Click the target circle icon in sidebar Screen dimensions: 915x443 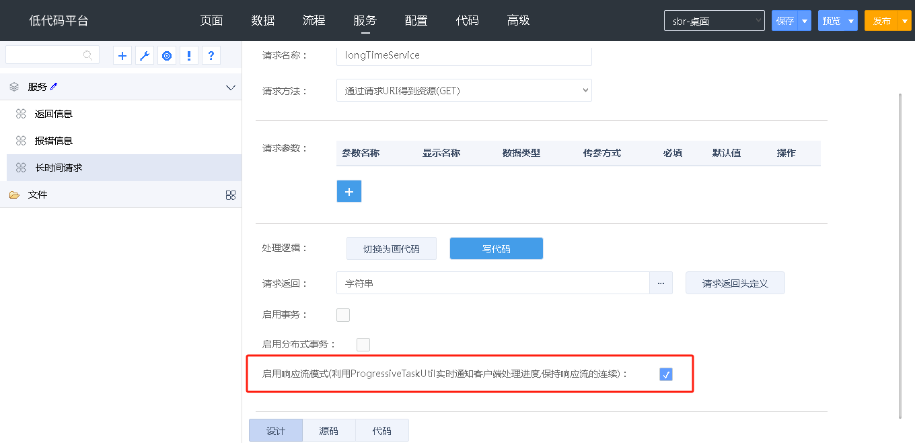tap(167, 56)
